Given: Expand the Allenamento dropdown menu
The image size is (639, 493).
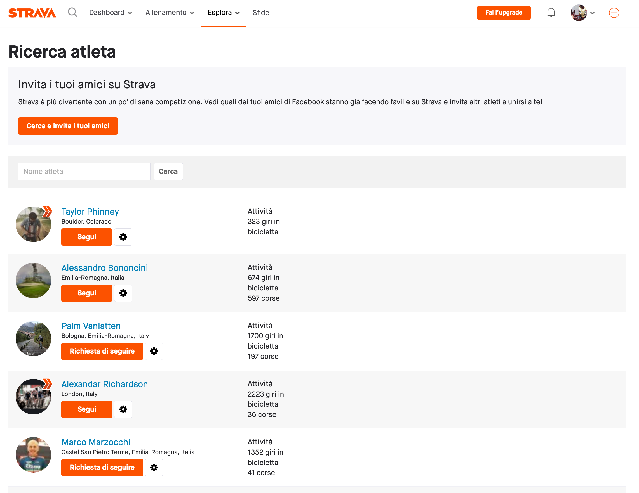Looking at the screenshot, I should pos(170,13).
